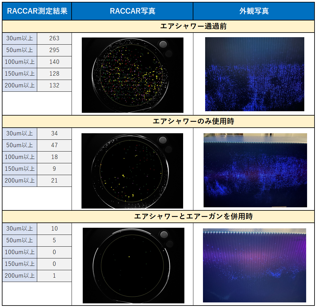Viewport: 317px width, 308px height.
Task: Click the cell showing 21
Action: tap(54, 181)
